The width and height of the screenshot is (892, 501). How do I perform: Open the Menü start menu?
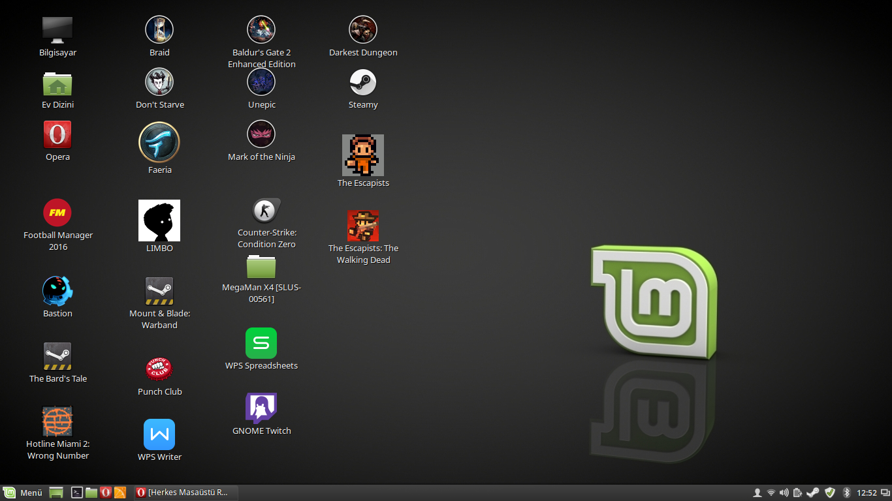coord(24,493)
